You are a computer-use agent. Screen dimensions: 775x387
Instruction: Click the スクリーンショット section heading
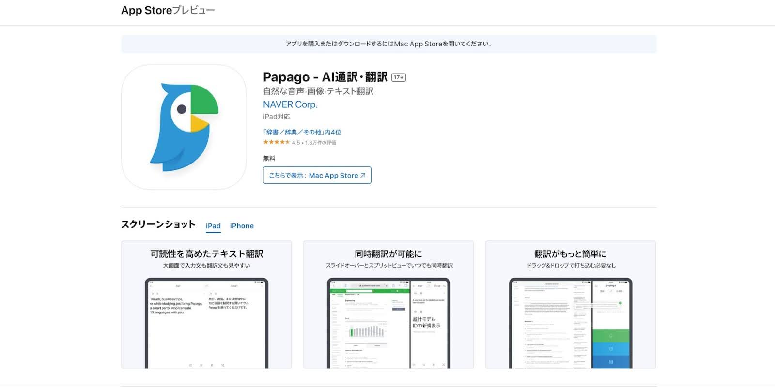click(158, 224)
